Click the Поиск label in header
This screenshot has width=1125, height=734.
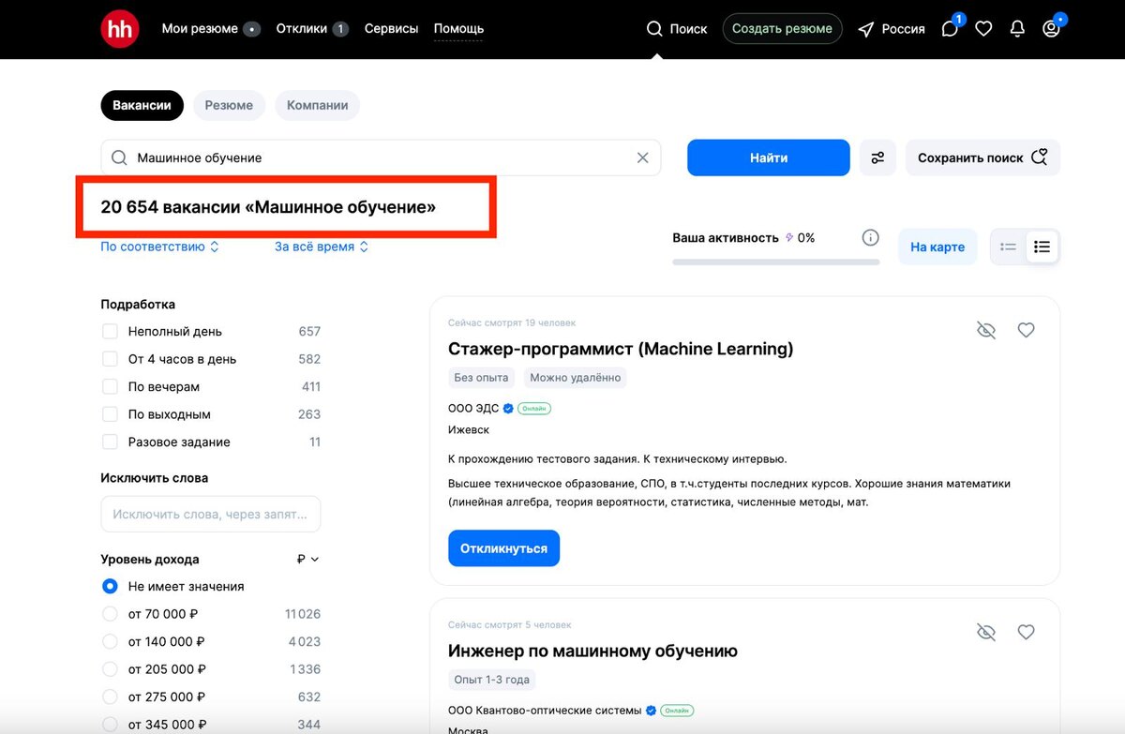point(688,29)
